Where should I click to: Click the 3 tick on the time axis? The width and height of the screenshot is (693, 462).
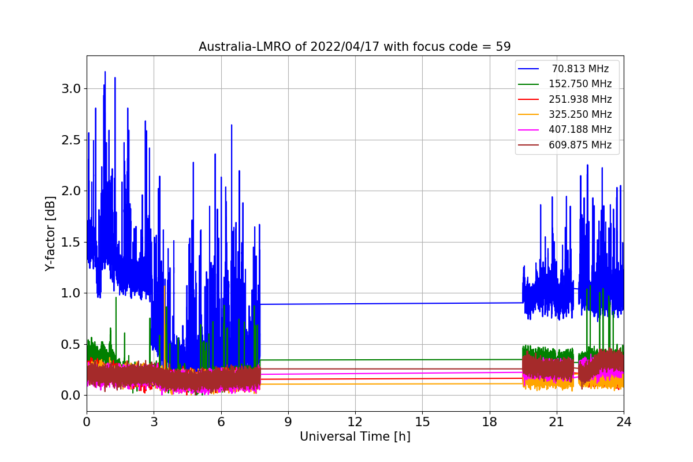(154, 422)
